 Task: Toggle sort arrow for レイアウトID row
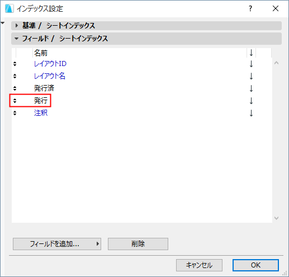(x=251, y=64)
